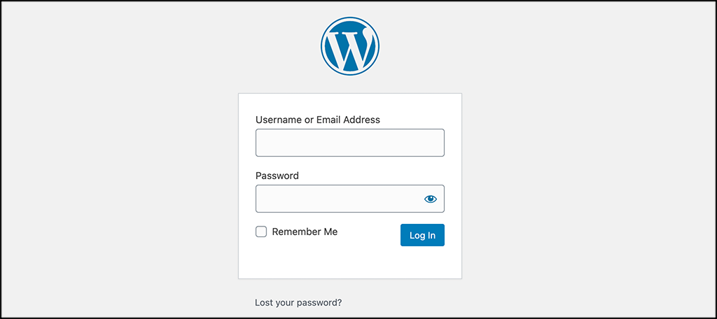Click the WordPress logo
Viewport: 717px width, 319px height.
350,45
